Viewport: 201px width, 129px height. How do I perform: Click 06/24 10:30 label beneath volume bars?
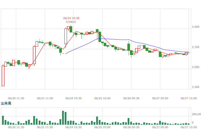73,127
